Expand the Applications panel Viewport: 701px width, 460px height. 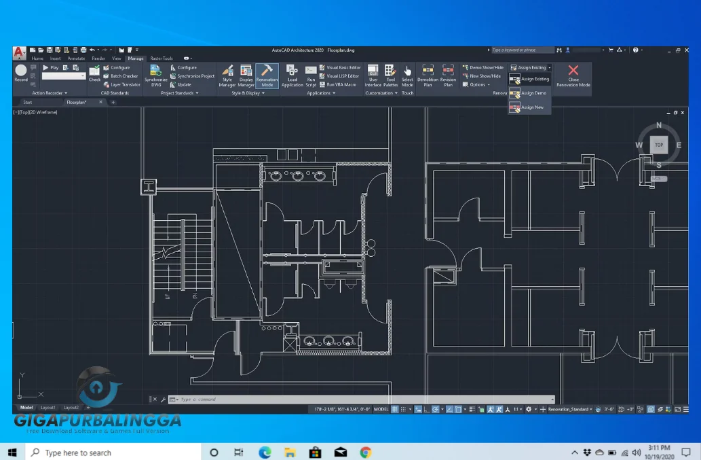pyautogui.click(x=321, y=93)
